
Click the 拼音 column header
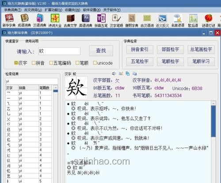pyautogui.click(x=28, y=88)
